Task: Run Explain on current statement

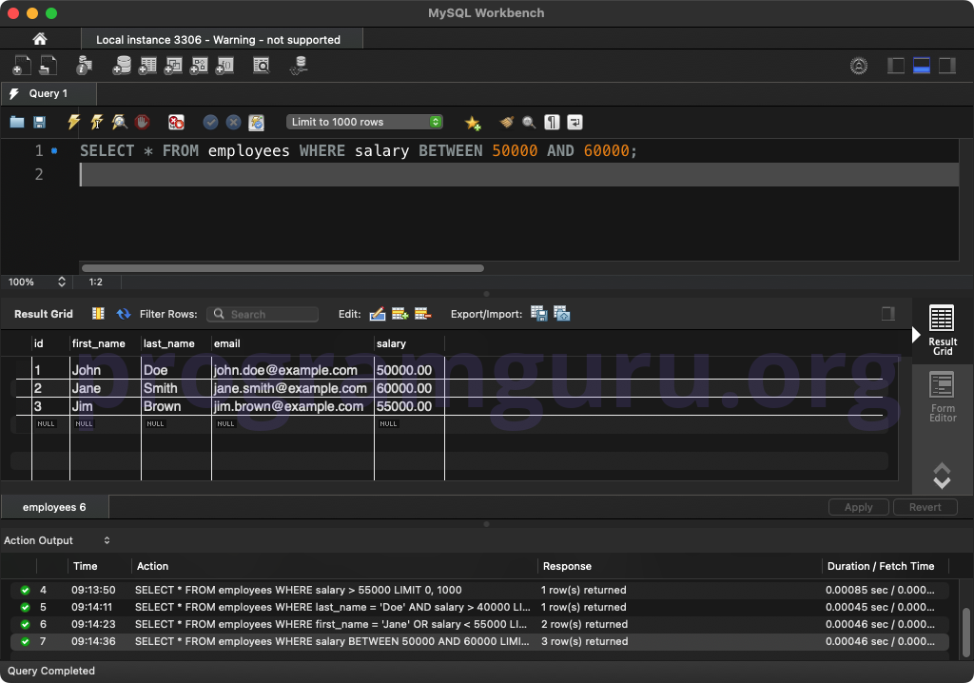Action: coord(119,122)
